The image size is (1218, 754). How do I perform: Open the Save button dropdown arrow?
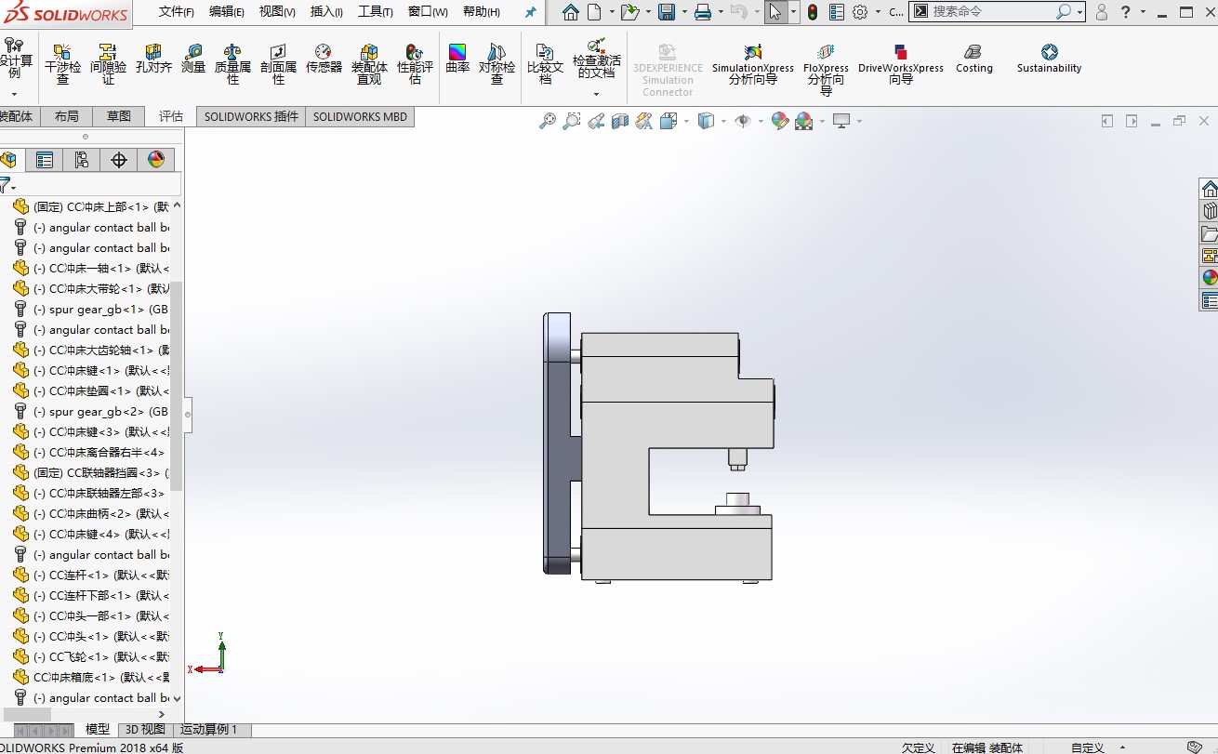(683, 12)
